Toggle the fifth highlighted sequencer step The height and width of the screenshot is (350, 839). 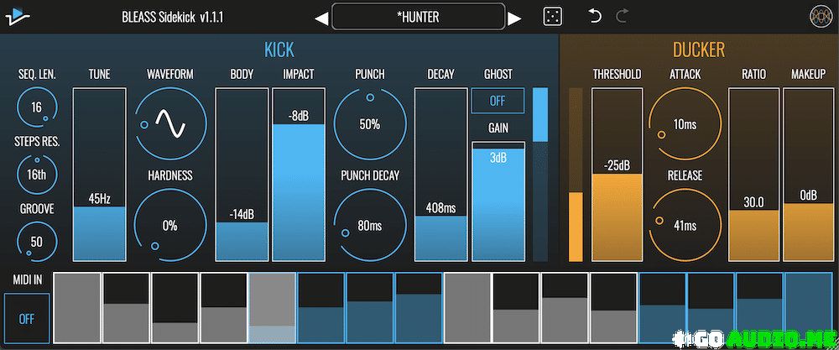pos(273,308)
